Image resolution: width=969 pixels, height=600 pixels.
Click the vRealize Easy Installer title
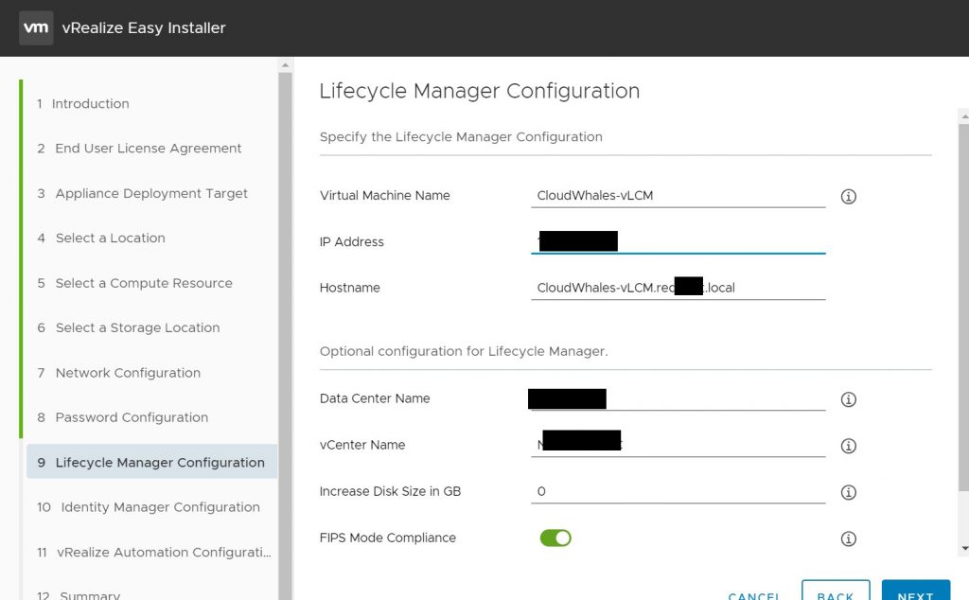(144, 27)
